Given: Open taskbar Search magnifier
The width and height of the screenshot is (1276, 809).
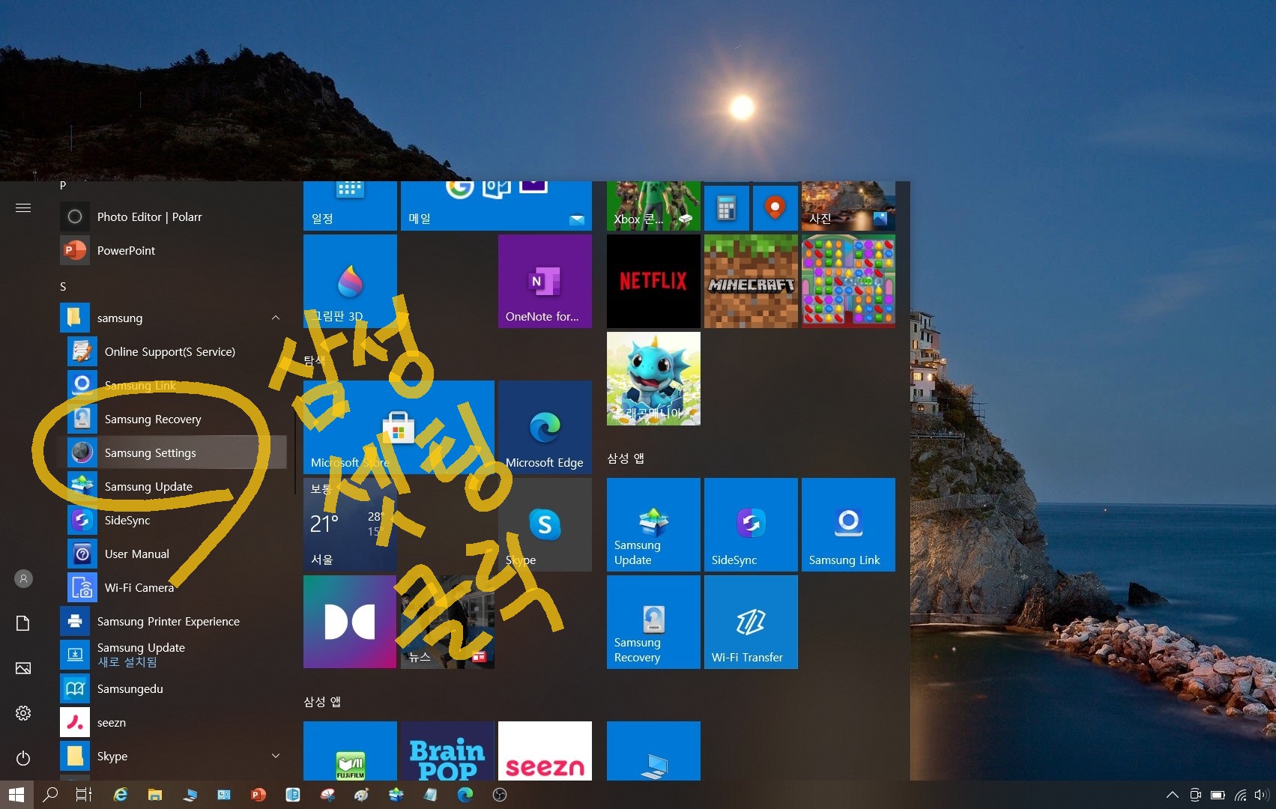Looking at the screenshot, I should click(50, 795).
